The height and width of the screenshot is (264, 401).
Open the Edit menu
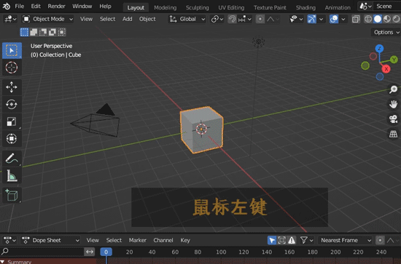(x=36, y=6)
